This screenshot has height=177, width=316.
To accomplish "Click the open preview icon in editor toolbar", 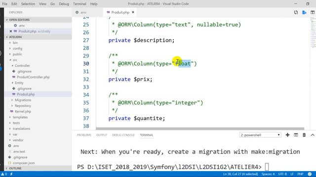I will [x=304, y=12].
